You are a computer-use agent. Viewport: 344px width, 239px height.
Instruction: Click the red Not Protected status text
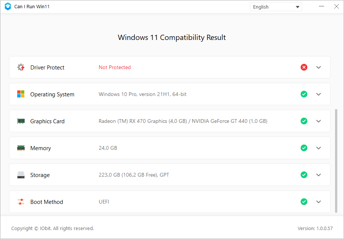(x=115, y=67)
